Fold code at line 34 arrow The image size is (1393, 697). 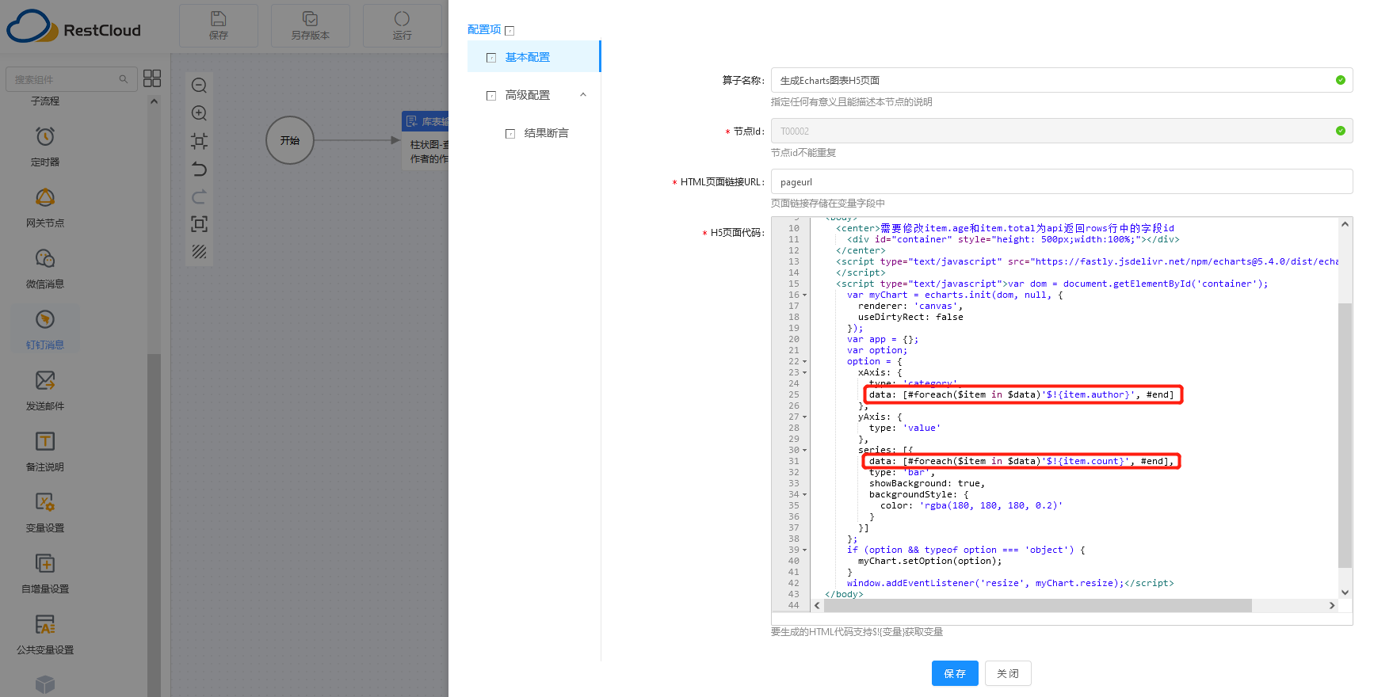tap(805, 495)
